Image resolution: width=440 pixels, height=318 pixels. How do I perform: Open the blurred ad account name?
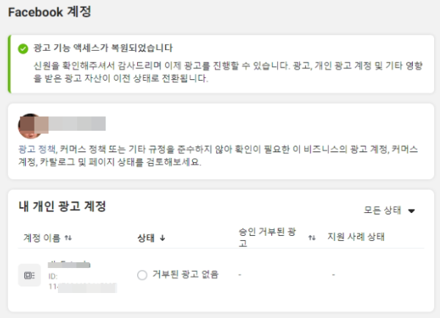69,264
